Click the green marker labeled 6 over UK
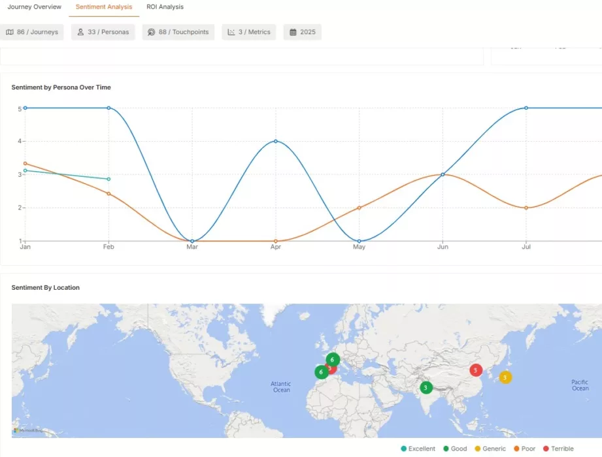This screenshot has height=457, width=602. [332, 359]
